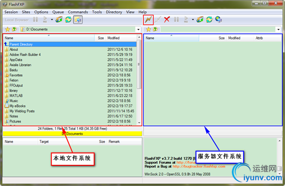Click the remote pane folder-up icon
Viewport: 285px width, 186px height.
(x=155, y=29)
